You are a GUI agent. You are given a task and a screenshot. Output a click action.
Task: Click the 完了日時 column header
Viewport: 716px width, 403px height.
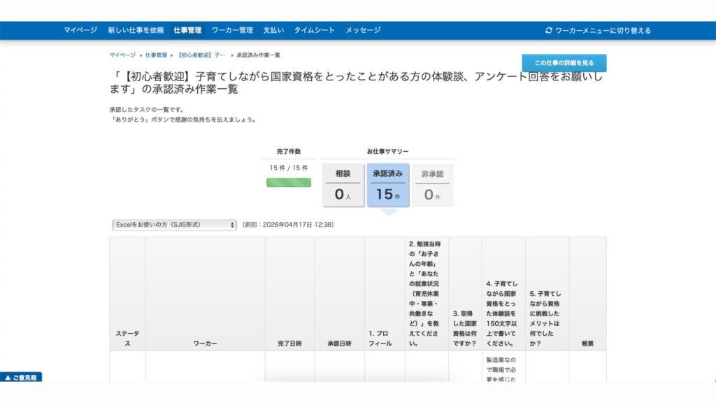tap(289, 344)
